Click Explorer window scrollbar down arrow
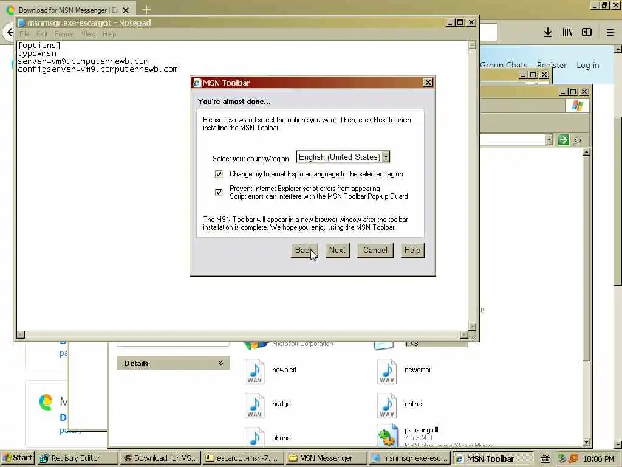This screenshot has width=622, height=467. 587,442
